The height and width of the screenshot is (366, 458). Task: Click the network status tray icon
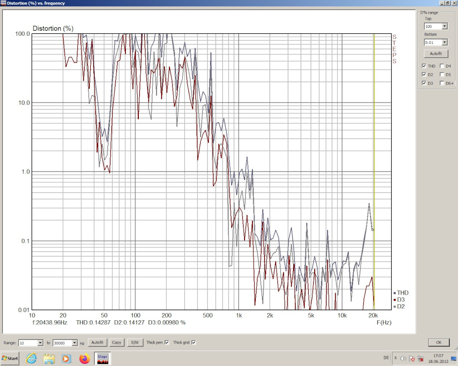click(x=420, y=358)
